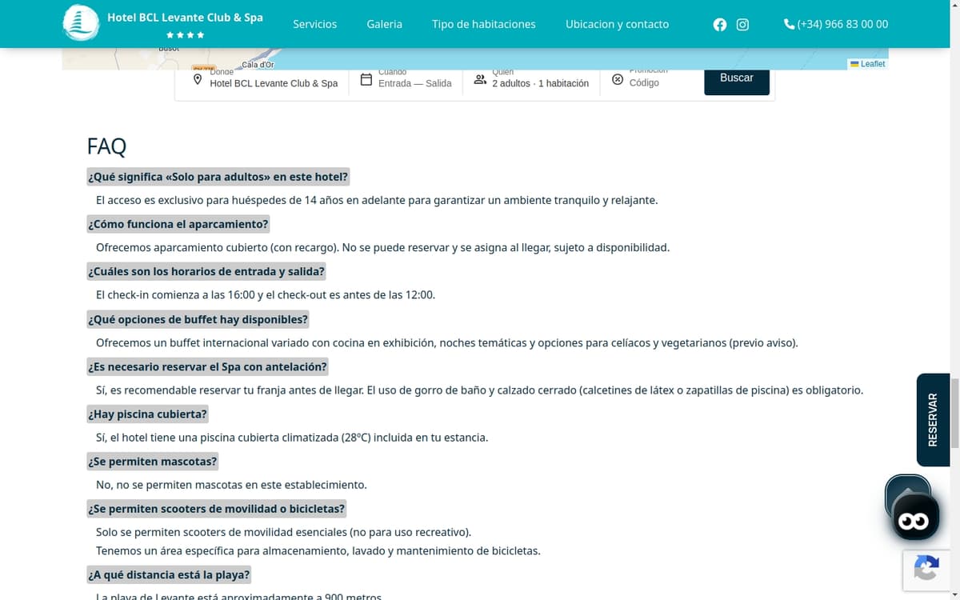
Task: Click the phone icon in header
Action: pos(790,25)
